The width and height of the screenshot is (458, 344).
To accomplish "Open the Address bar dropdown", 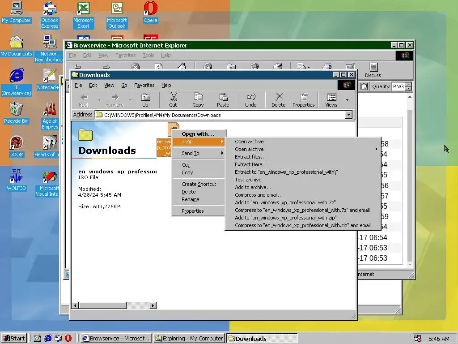I will pyautogui.click(x=349, y=115).
